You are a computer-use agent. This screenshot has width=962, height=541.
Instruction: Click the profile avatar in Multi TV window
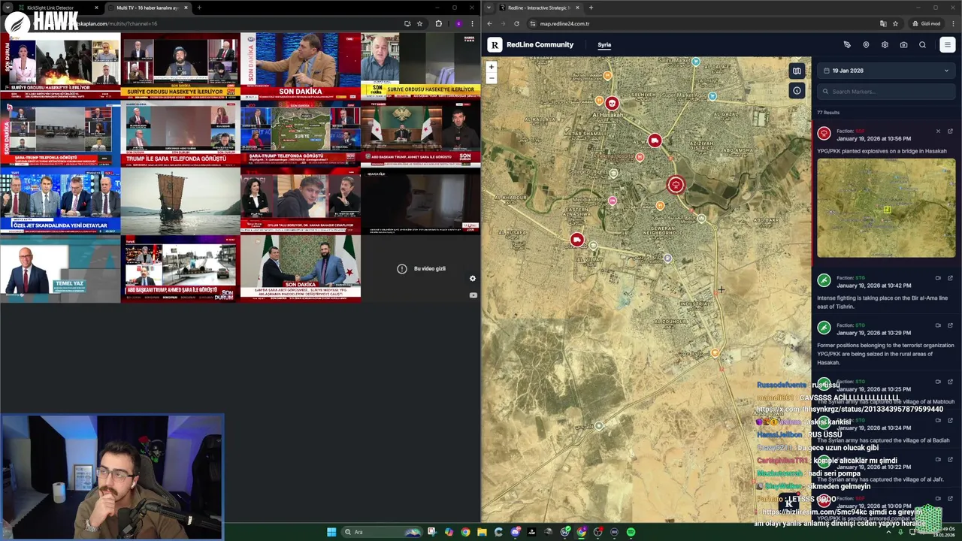458,23
